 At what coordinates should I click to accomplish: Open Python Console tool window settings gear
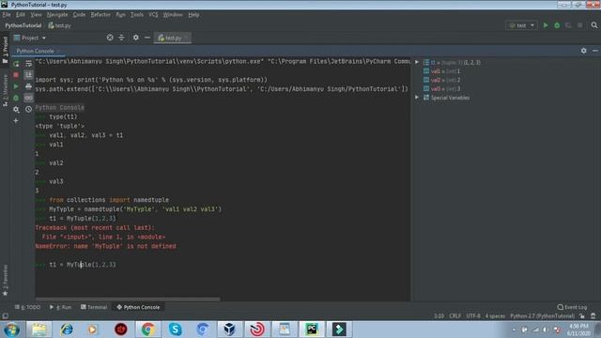tap(583, 51)
